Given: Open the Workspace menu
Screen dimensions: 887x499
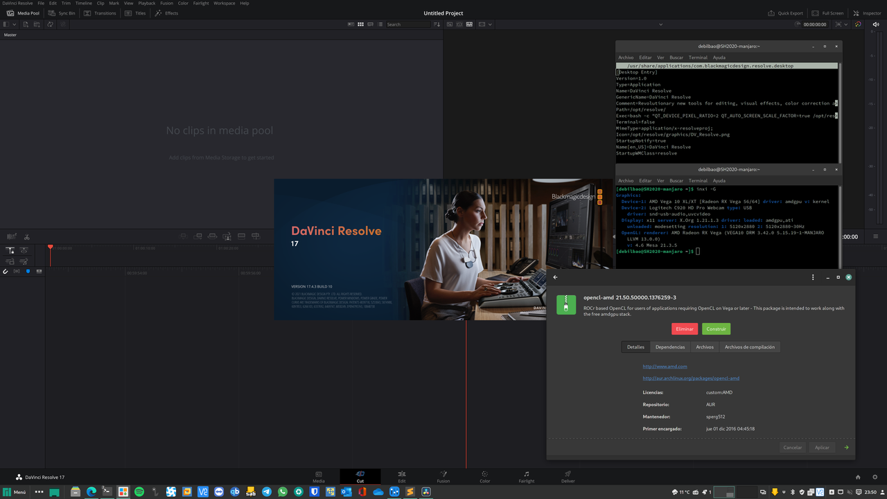Looking at the screenshot, I should [224, 3].
